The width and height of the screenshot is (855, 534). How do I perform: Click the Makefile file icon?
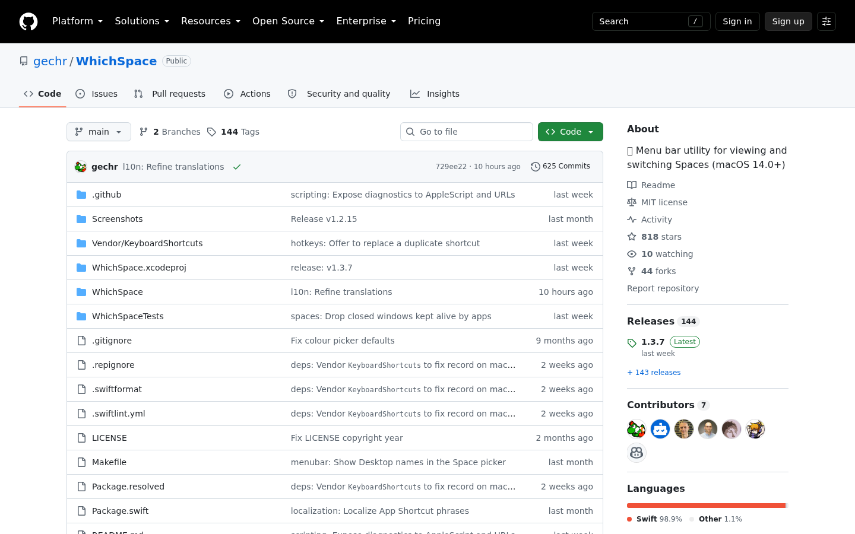pyautogui.click(x=81, y=462)
